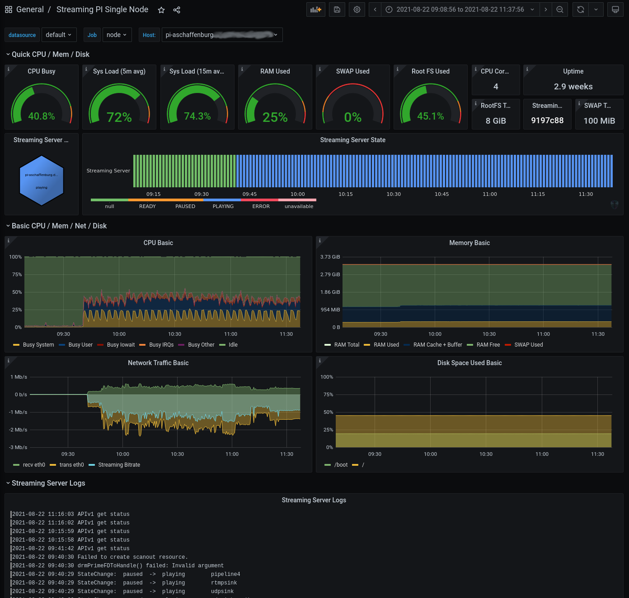
Task: Refresh the dashboard
Action: tap(581, 9)
